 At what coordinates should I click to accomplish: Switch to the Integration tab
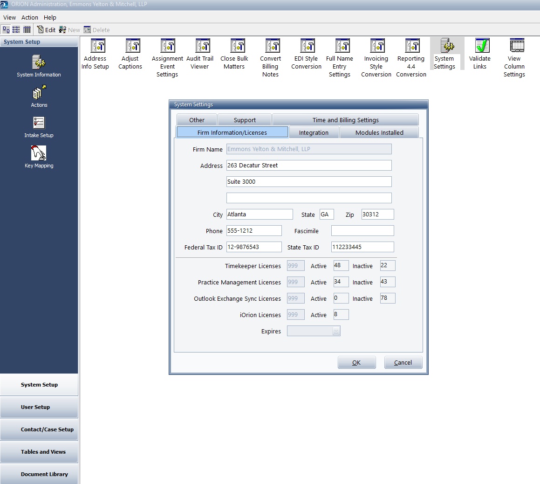click(x=314, y=132)
